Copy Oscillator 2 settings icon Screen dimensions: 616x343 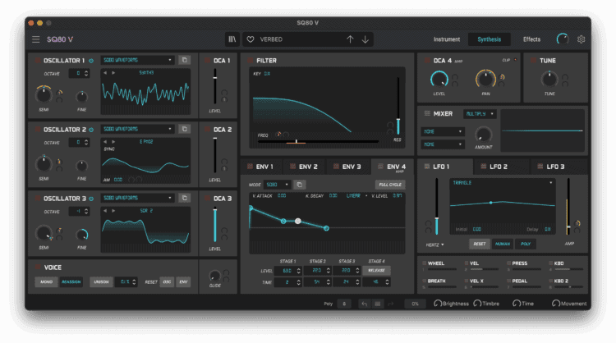tap(184, 129)
